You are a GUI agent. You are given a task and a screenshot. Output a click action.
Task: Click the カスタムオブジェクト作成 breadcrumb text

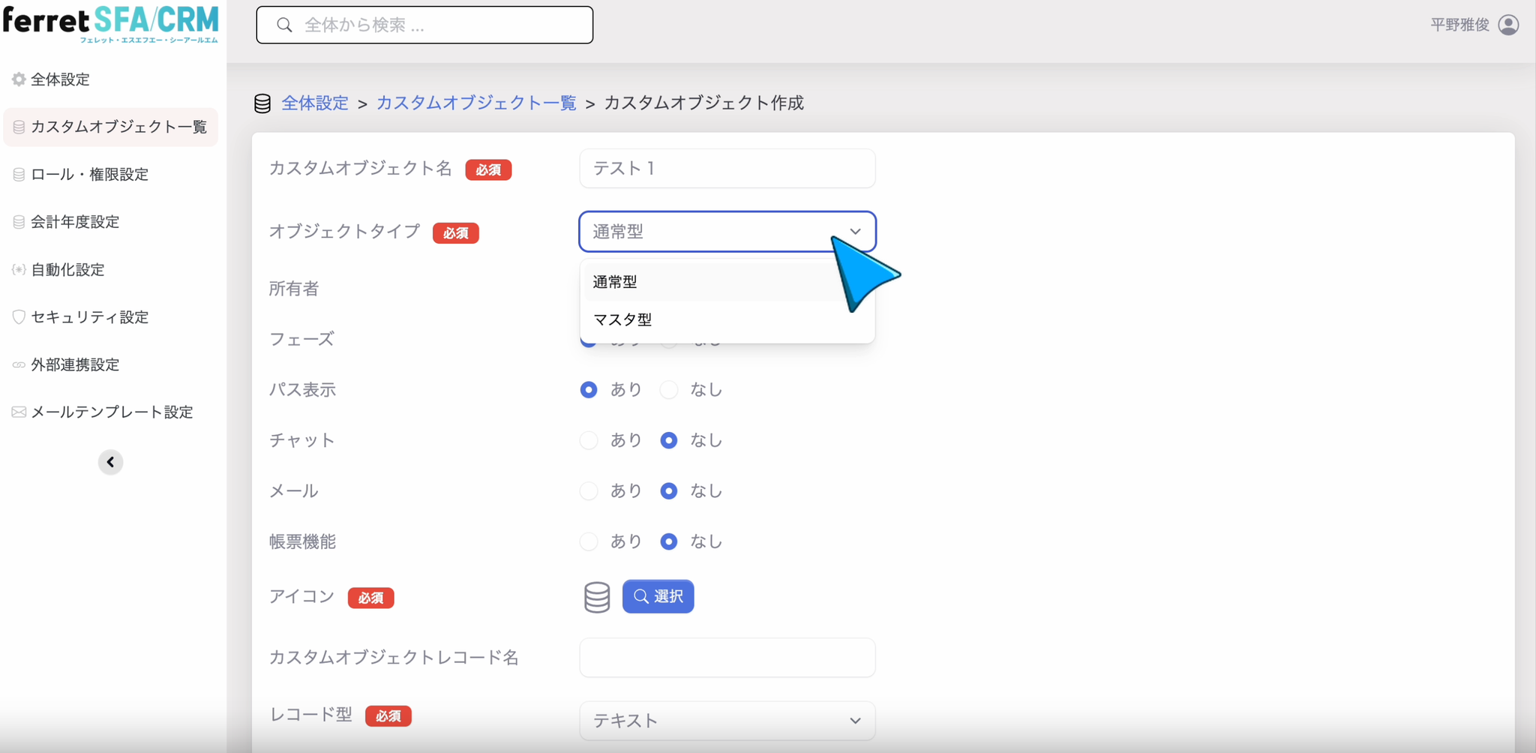pyautogui.click(x=703, y=103)
